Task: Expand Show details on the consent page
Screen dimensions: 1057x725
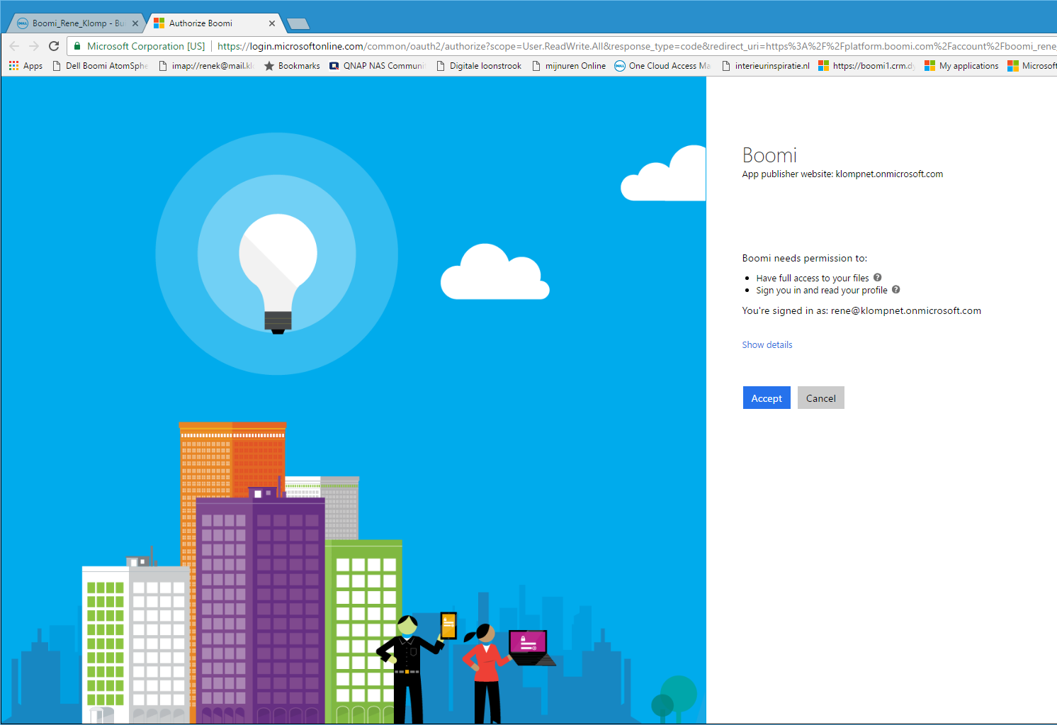Action: (767, 344)
